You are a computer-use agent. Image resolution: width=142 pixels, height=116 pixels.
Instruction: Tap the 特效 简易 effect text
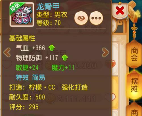30,77
